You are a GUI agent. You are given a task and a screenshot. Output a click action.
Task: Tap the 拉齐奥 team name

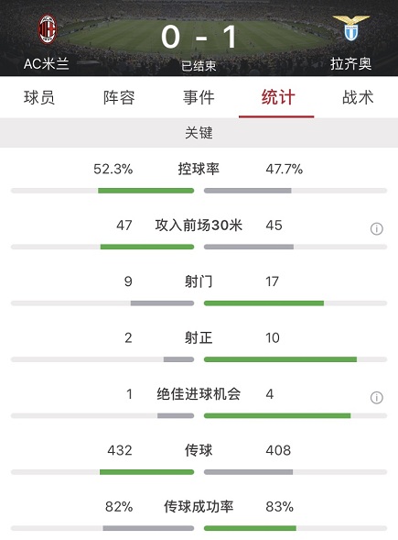pos(351,64)
